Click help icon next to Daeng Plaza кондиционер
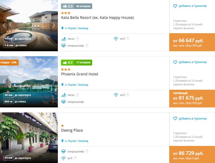Viewport: 215px width, 163px height. pyautogui.click(x=87, y=152)
